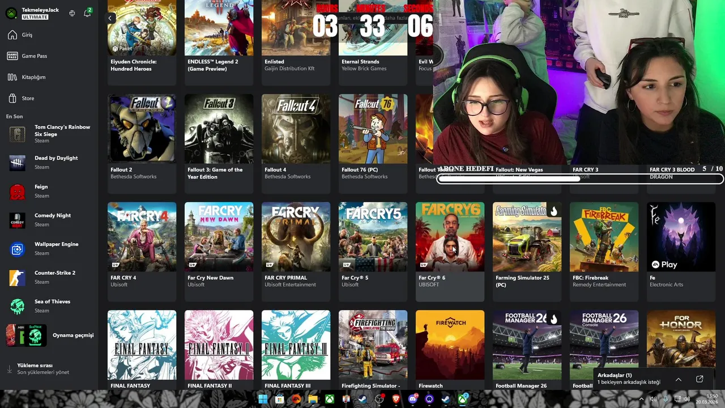Image resolution: width=725 pixels, height=408 pixels.
Task: Open File Explorer from the taskbar
Action: coord(313,399)
